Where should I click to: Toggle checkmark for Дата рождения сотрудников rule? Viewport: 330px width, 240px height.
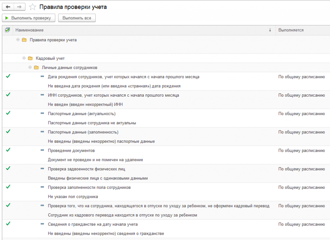pos(8,76)
